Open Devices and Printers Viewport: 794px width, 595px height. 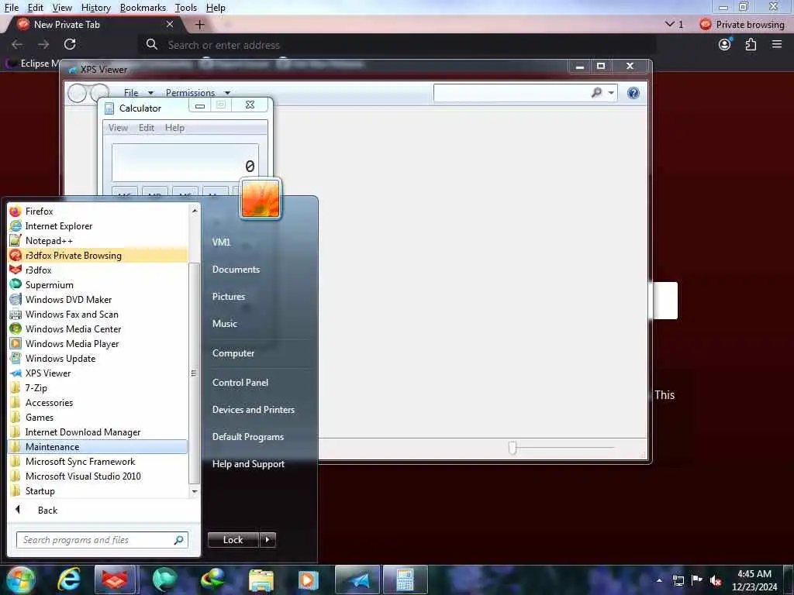coord(254,410)
